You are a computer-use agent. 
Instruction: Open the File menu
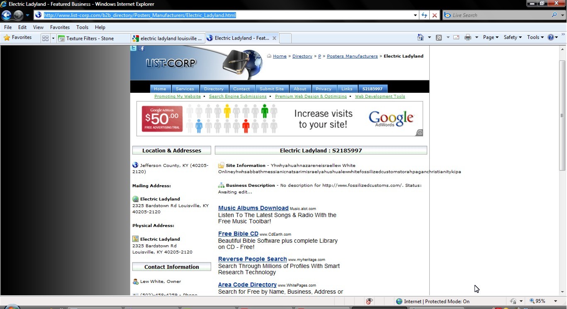tap(8, 27)
